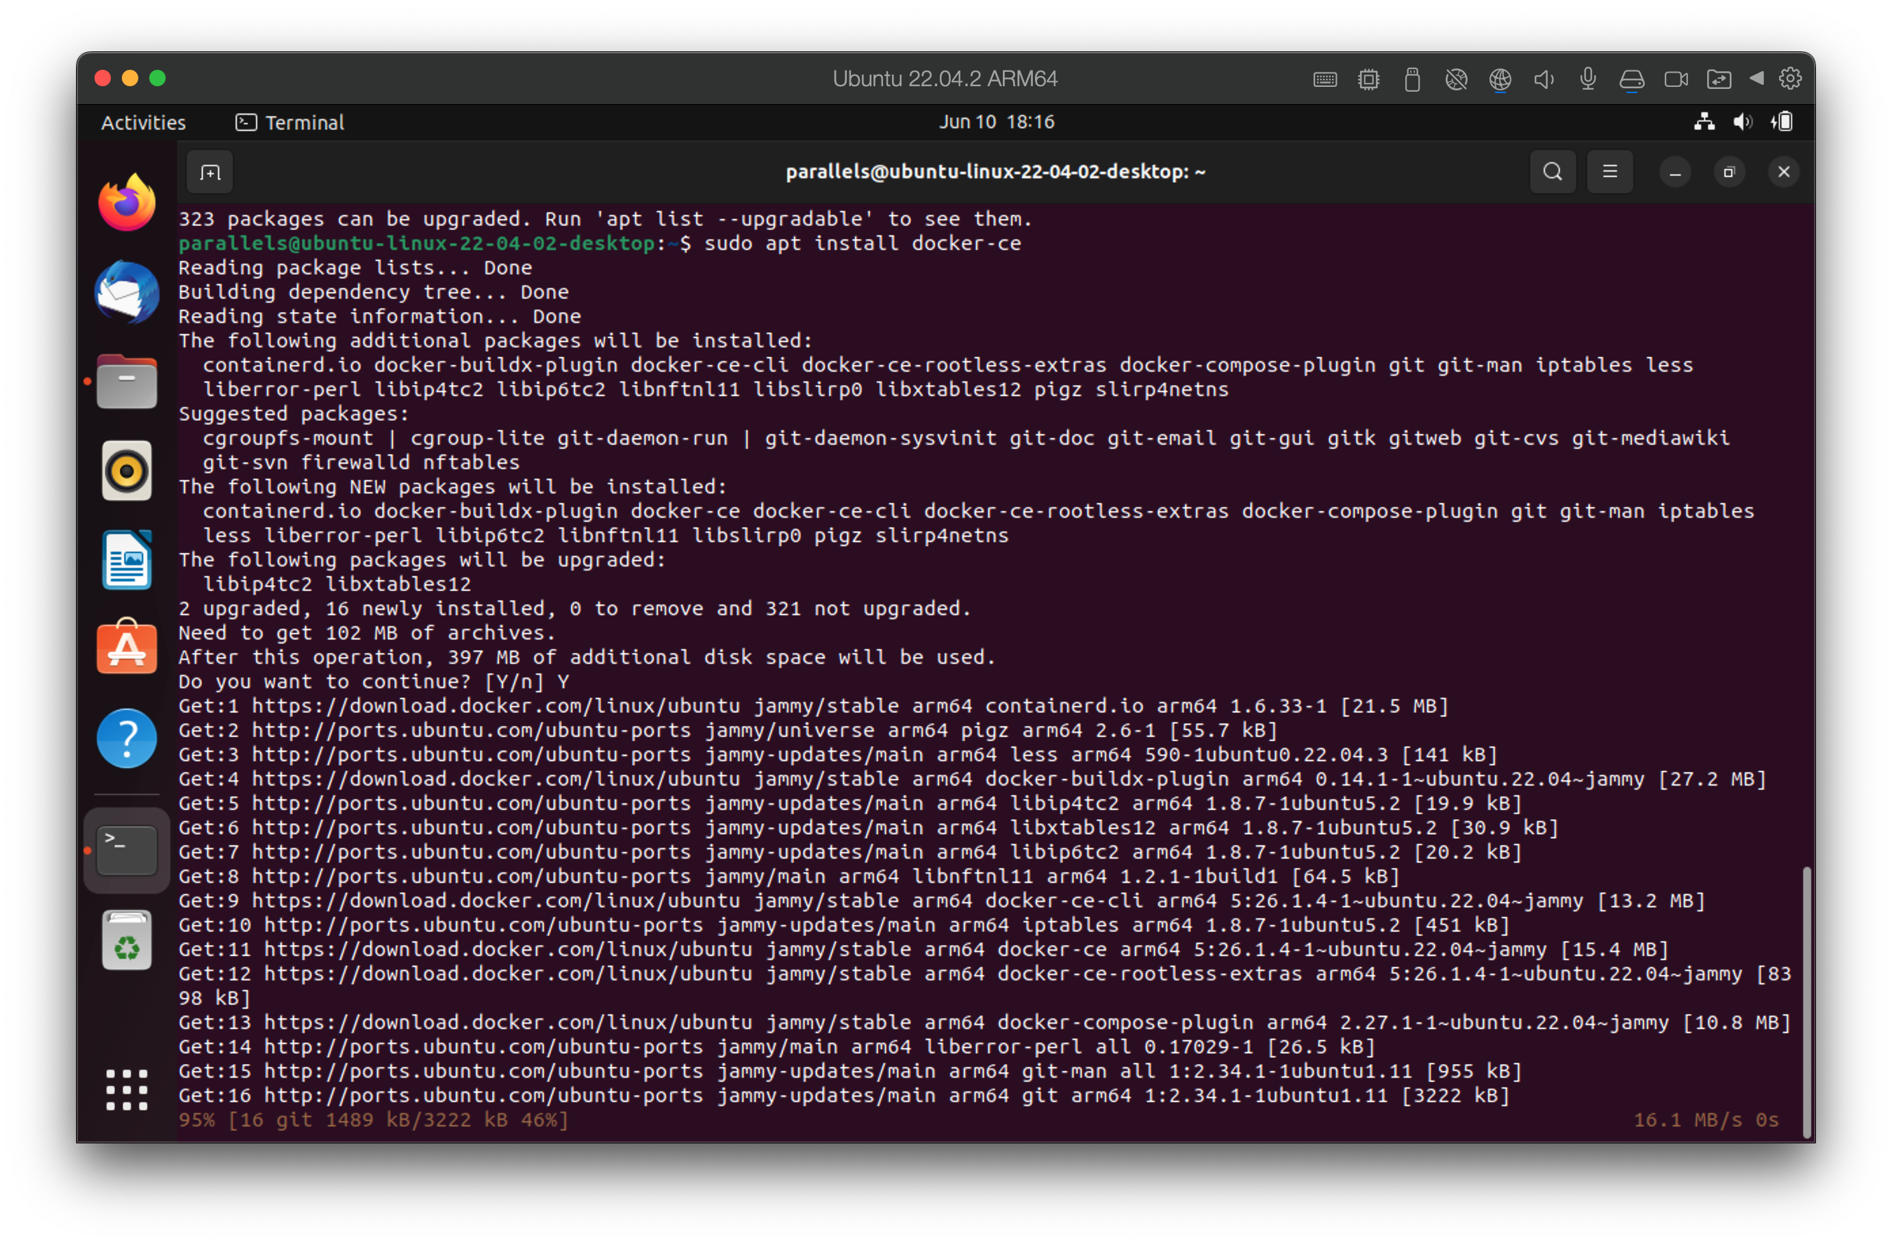Viewport: 1892px width, 1244px height.
Task: Toggle the Parallels microphone icon
Action: [1587, 79]
